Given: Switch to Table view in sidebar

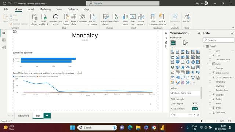Looking at the screenshot, I should point(4,40).
